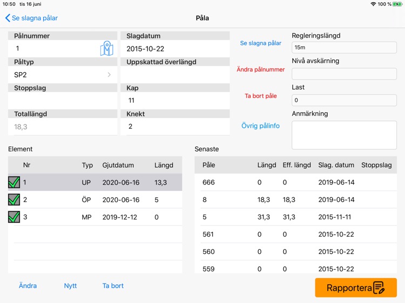This screenshot has height=303, width=405.
Task: Check the battery status icon
Action: (397, 4)
